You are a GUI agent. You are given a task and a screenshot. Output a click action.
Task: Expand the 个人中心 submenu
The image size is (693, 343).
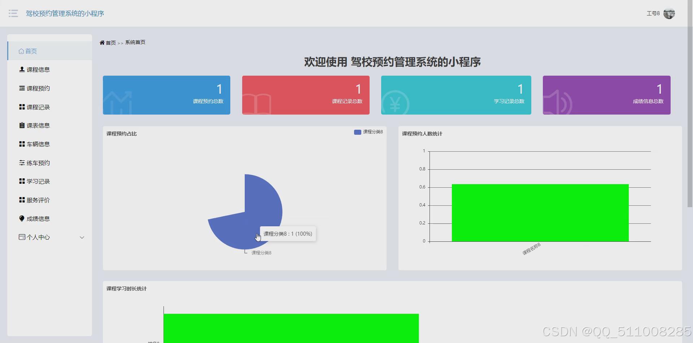(38, 237)
